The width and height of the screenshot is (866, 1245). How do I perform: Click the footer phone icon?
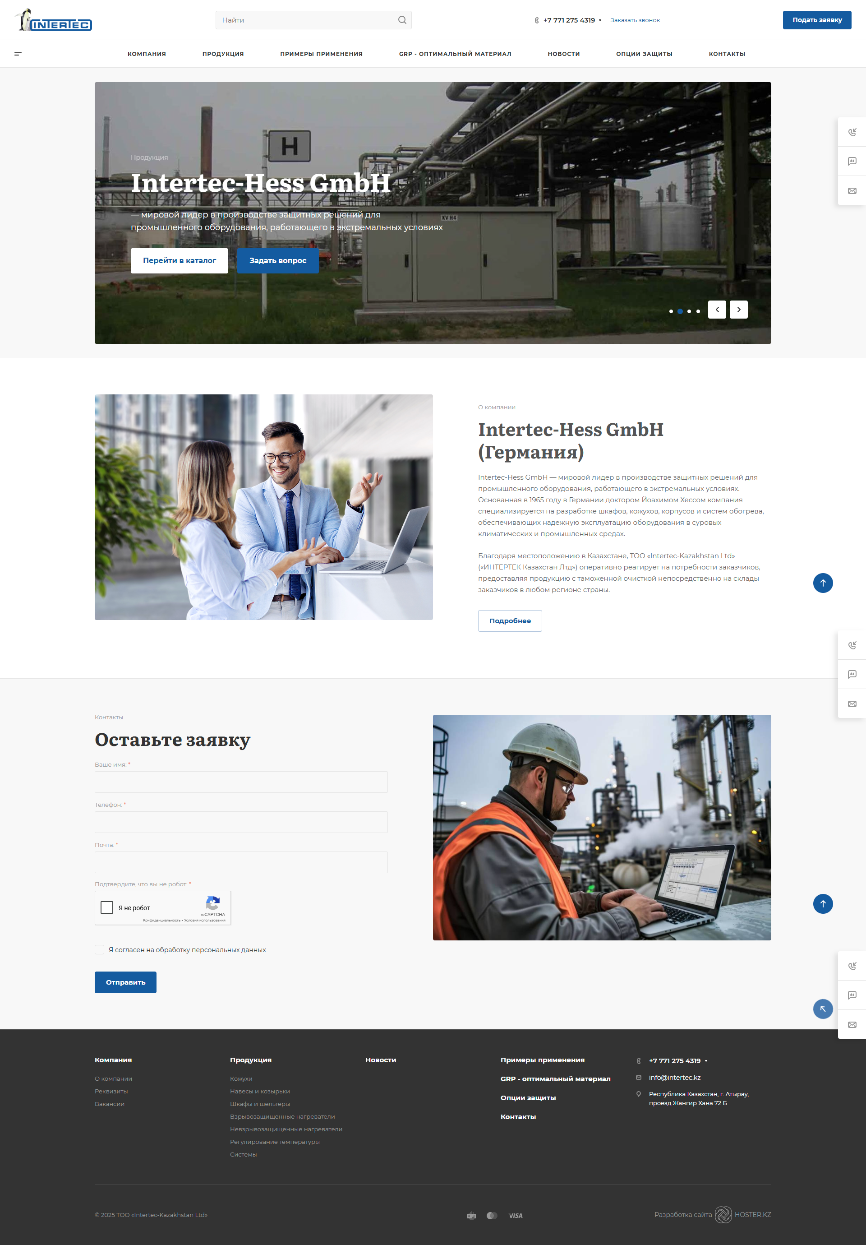point(638,1060)
